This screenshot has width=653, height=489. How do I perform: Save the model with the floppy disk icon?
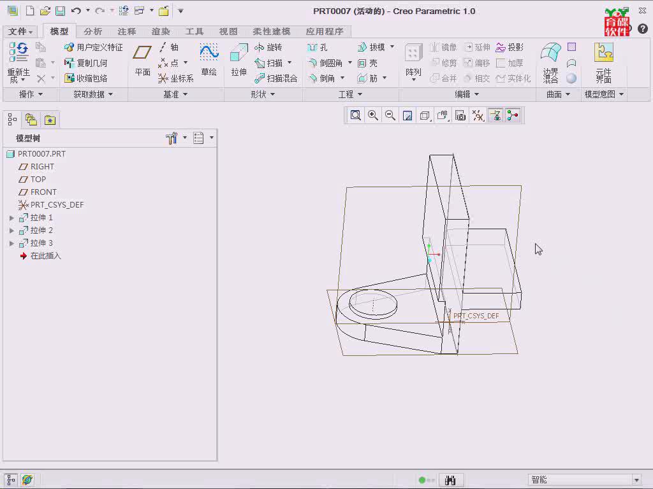coord(61,11)
